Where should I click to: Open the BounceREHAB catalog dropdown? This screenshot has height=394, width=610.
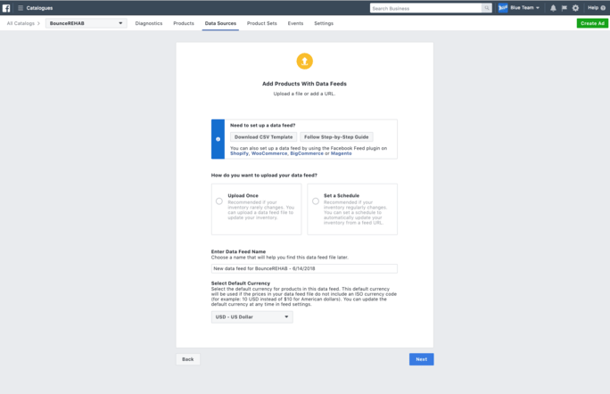coord(86,23)
